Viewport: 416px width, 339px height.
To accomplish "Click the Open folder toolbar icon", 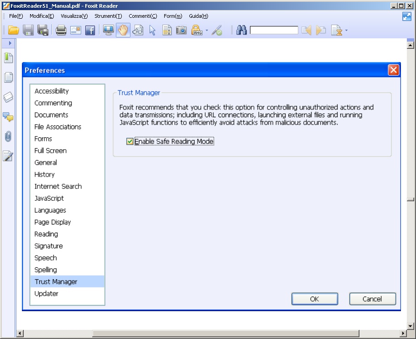I will 14,30.
